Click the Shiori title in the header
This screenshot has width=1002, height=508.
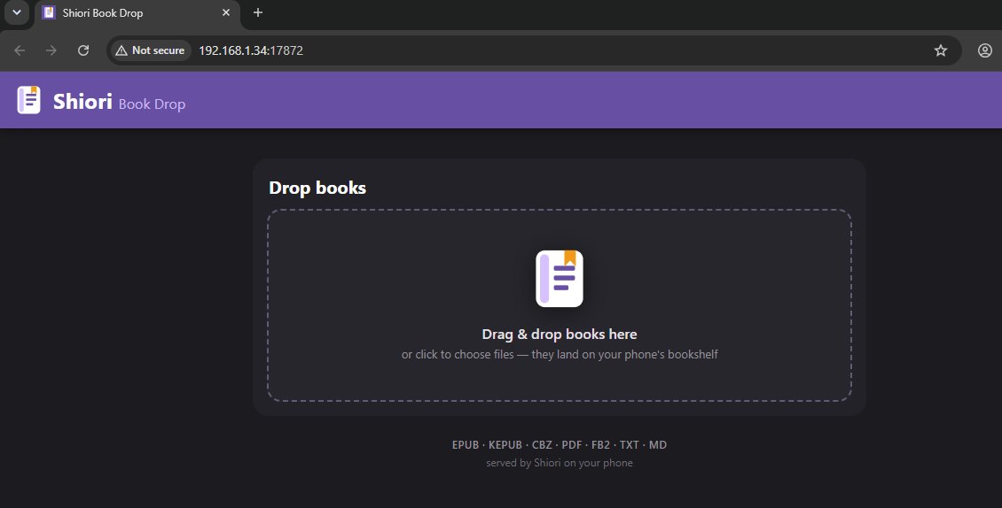[x=82, y=101]
